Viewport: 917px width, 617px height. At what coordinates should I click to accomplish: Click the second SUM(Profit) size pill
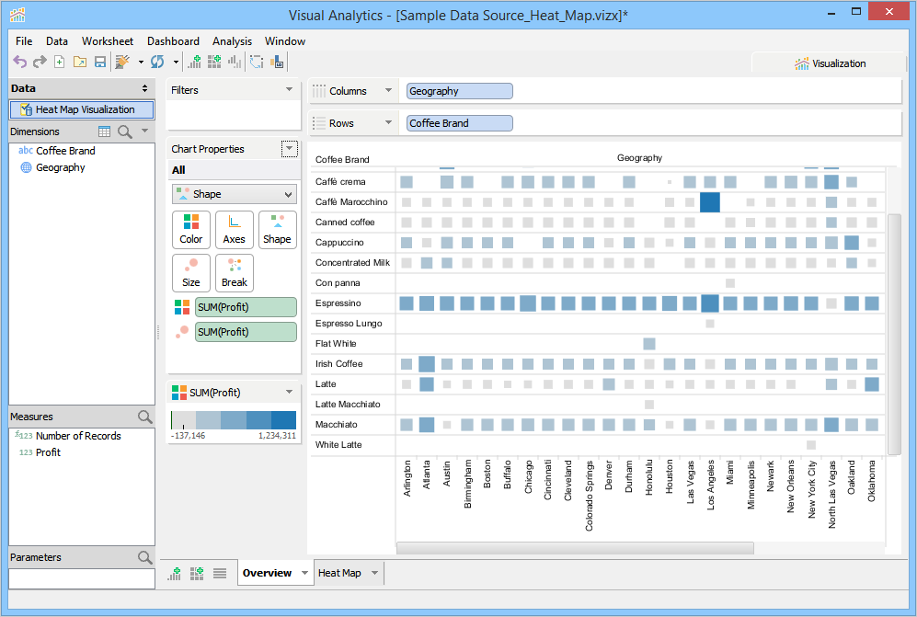[246, 332]
